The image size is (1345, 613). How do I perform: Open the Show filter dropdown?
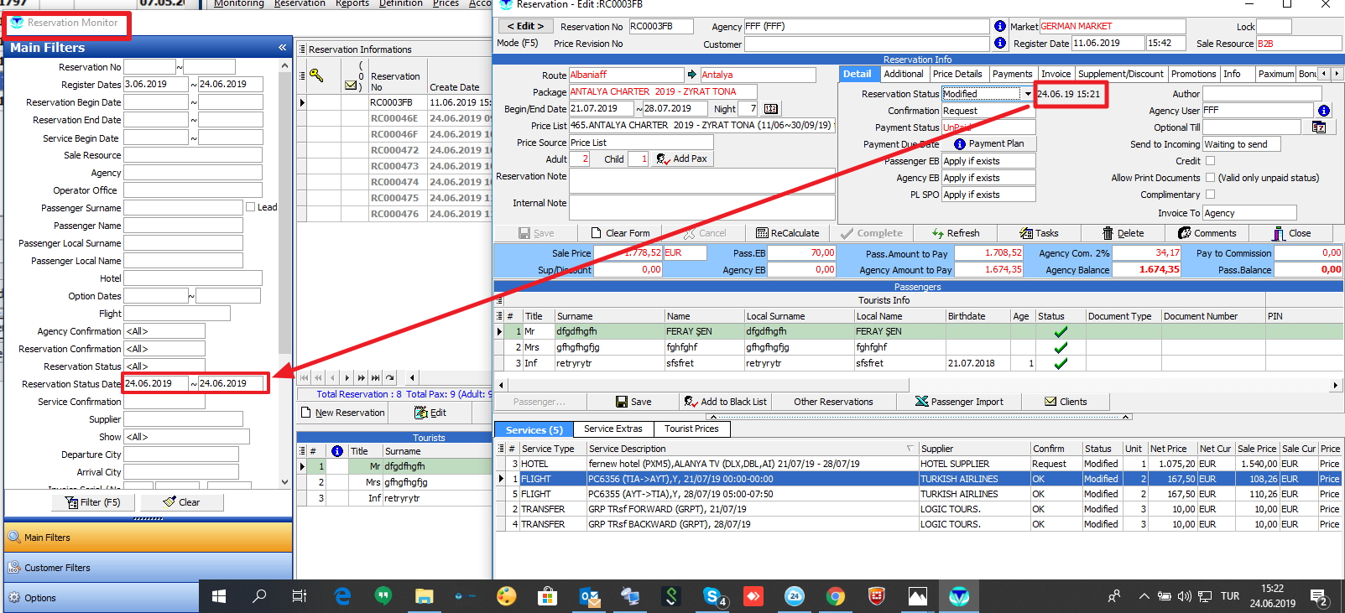pos(186,437)
